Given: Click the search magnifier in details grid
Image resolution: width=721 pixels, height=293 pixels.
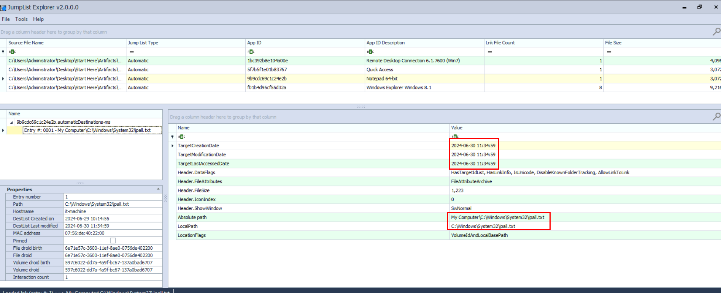Looking at the screenshot, I should [716, 117].
